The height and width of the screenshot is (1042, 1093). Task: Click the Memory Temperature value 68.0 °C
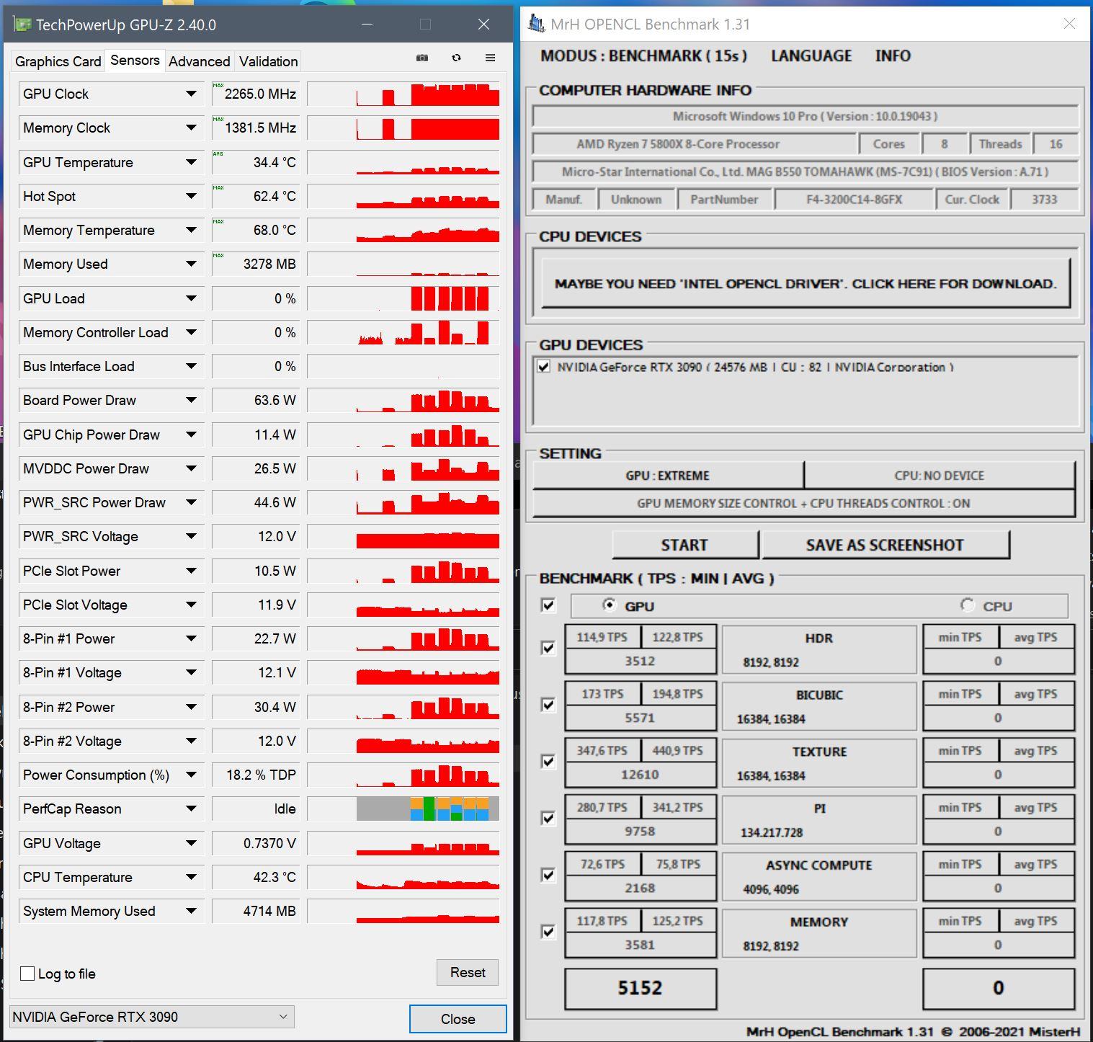(255, 230)
